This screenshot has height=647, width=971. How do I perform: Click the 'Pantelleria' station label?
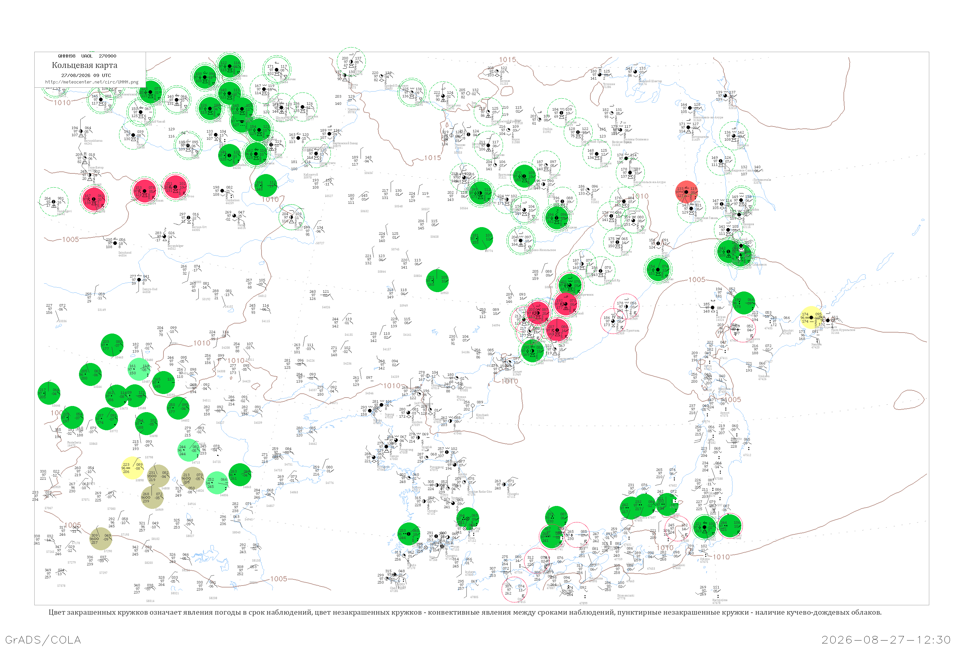(74, 442)
